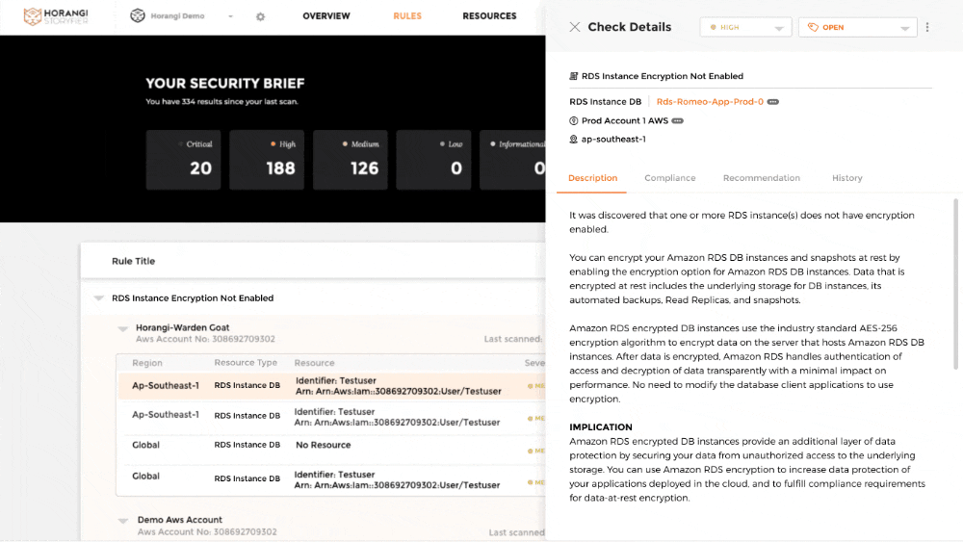The image size is (963, 542).
Task: Click the details panel vertical scrollbar
Action: [x=955, y=284]
